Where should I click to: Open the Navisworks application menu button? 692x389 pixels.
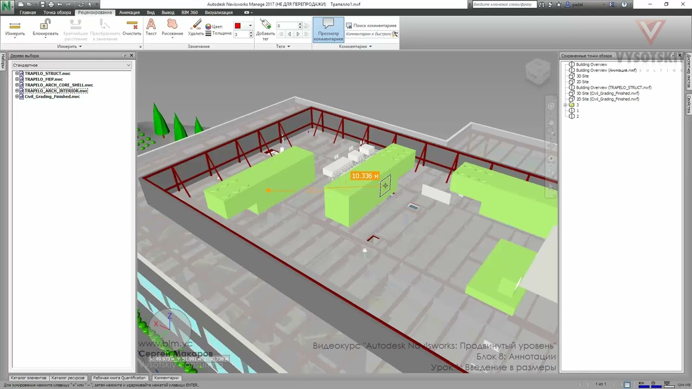click(6, 7)
